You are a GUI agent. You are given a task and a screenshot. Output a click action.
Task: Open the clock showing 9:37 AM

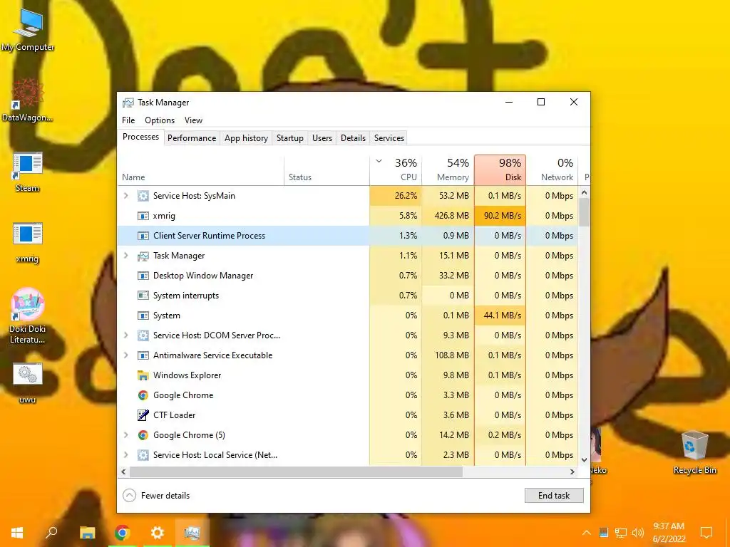[x=669, y=533]
